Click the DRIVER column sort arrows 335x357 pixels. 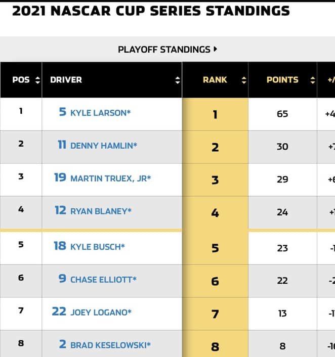click(x=178, y=80)
